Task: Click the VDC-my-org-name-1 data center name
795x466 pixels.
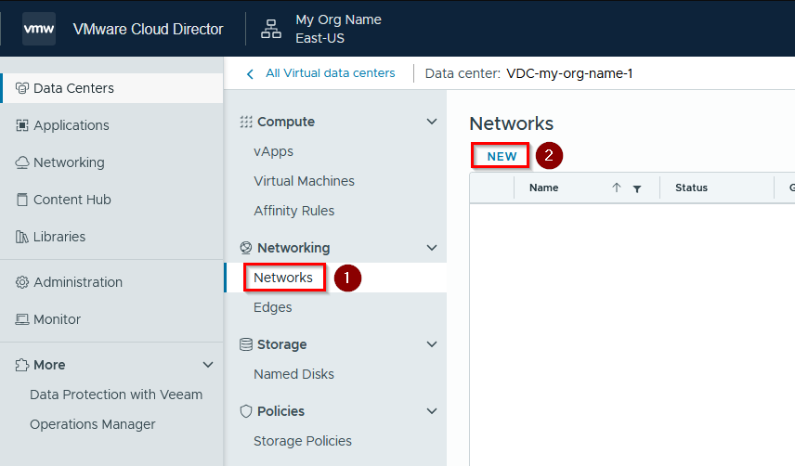Action: coord(569,73)
